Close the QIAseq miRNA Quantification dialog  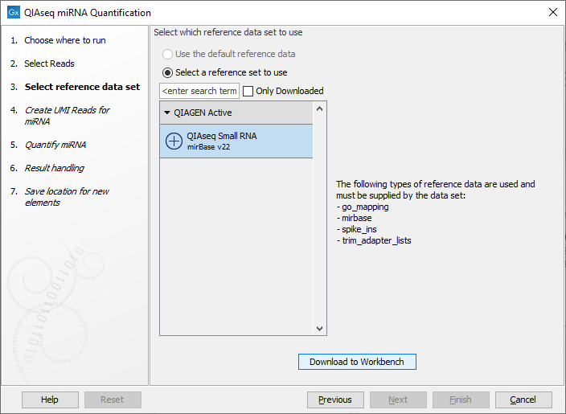pyautogui.click(x=552, y=13)
